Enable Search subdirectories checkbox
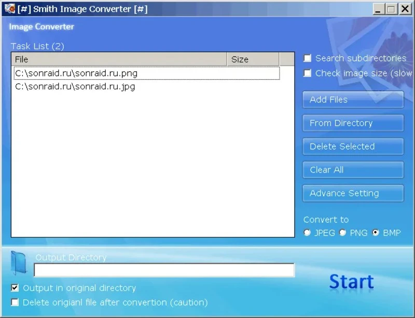Screen dimensions: 415x318 tap(307, 58)
